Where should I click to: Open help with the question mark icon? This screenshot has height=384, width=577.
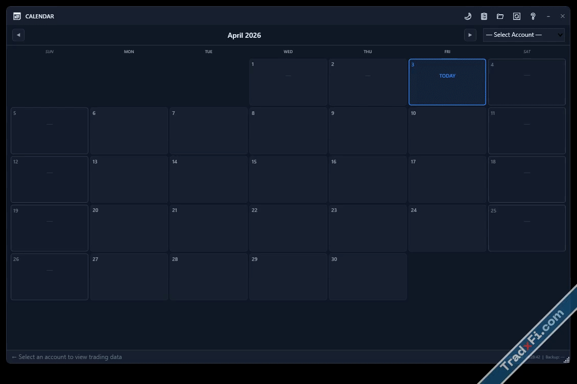533,16
